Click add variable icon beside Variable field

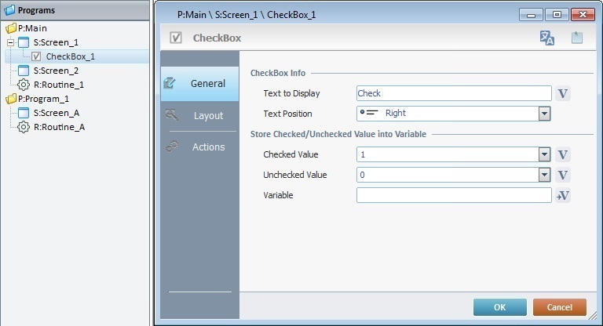(x=563, y=195)
